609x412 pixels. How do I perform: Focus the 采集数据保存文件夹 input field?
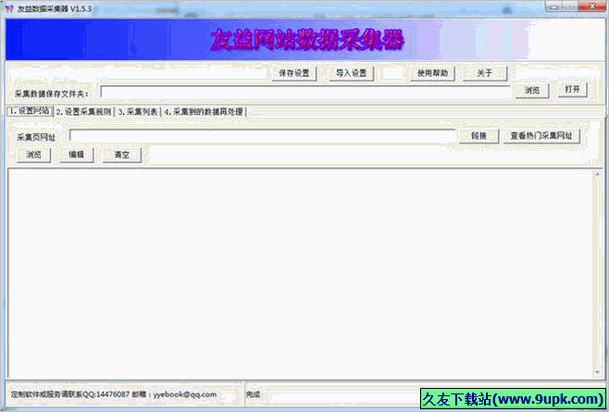[304, 93]
